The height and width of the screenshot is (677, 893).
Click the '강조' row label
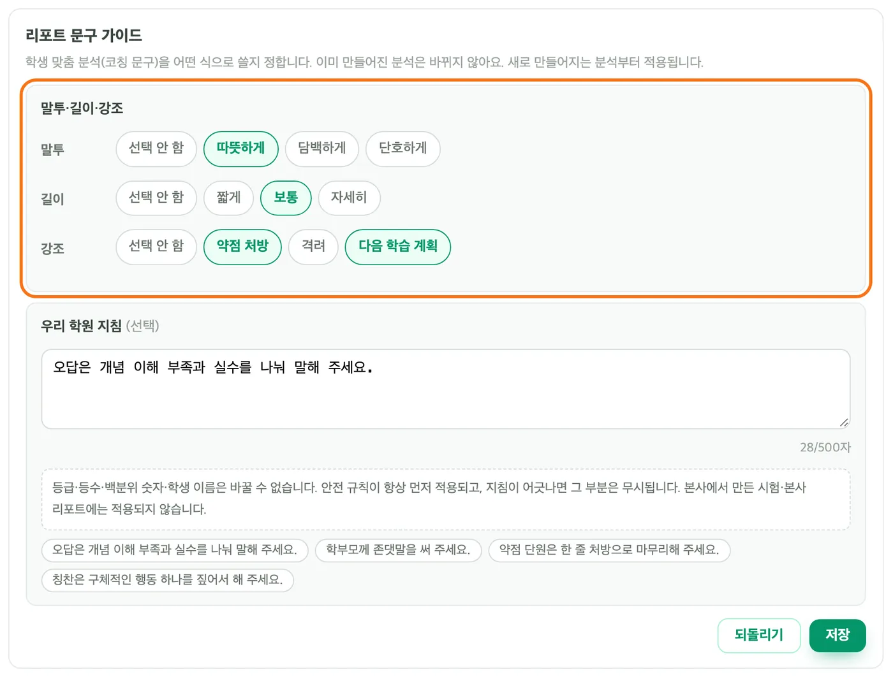pos(53,248)
